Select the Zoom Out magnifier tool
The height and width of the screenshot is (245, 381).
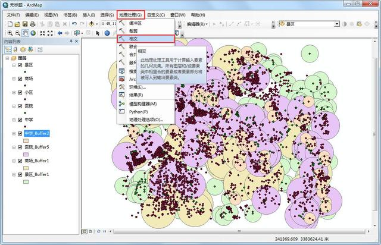click(17, 33)
